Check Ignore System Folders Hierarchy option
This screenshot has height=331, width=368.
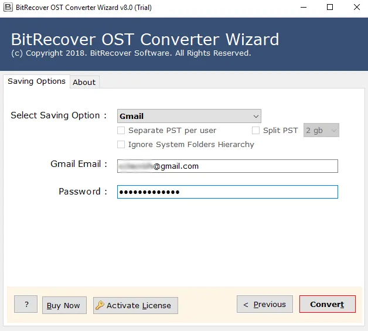121,144
